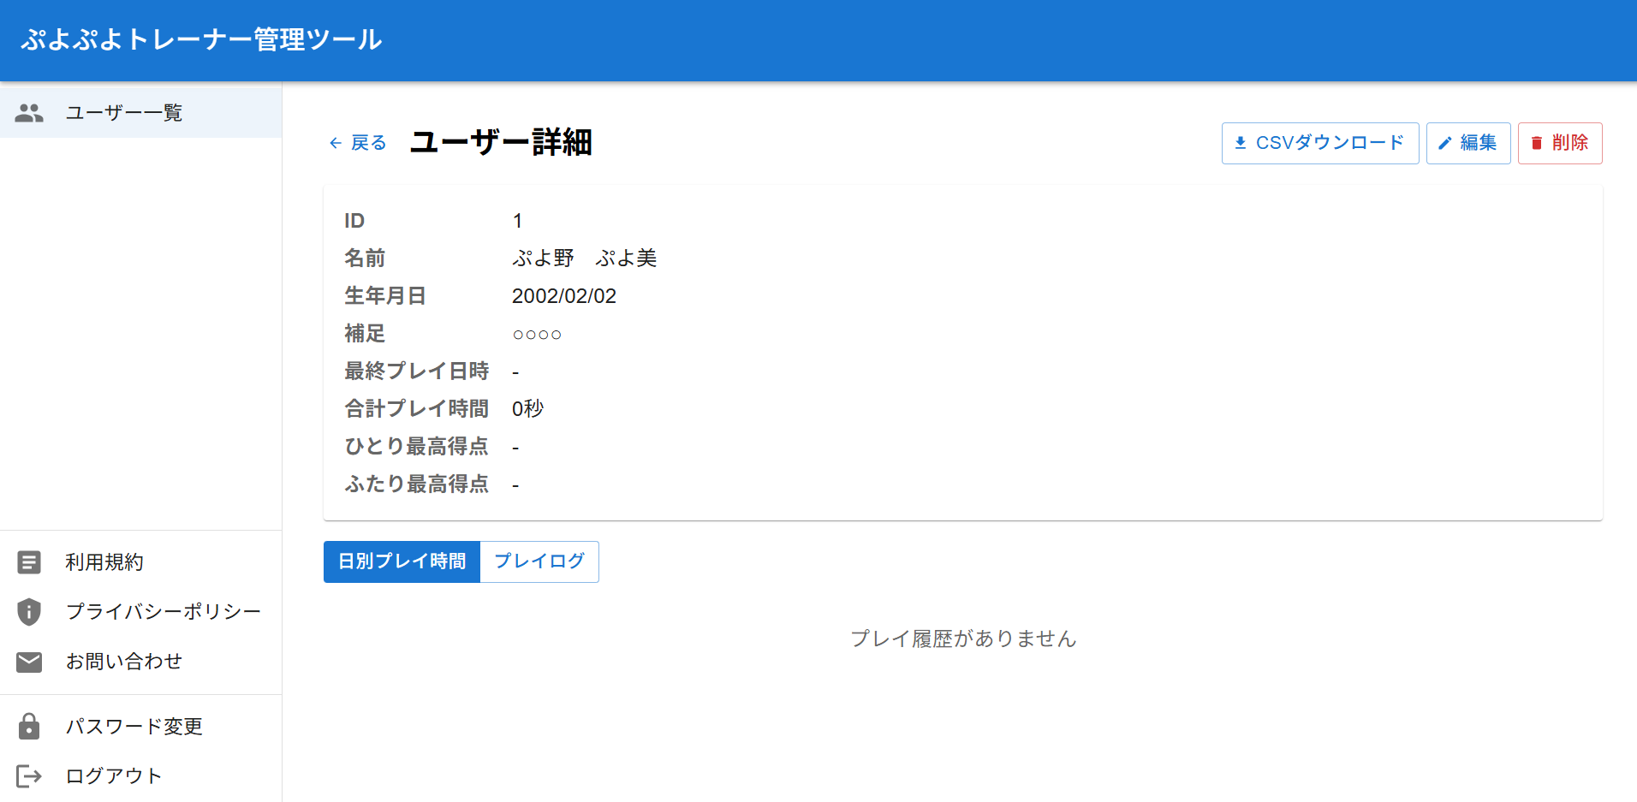
Task: Click the pencil icon on 編集
Action: (x=1445, y=143)
